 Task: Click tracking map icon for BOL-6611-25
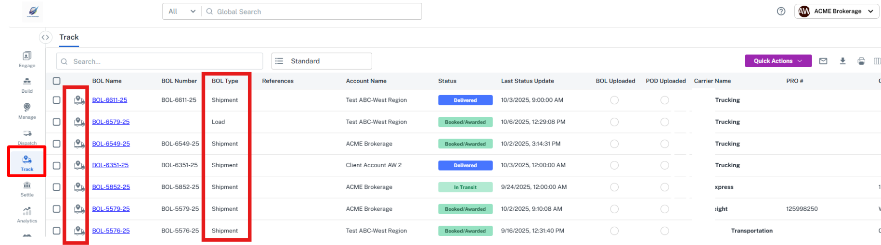coord(79,100)
